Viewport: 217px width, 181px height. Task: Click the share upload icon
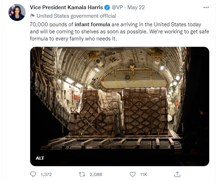(x=177, y=174)
